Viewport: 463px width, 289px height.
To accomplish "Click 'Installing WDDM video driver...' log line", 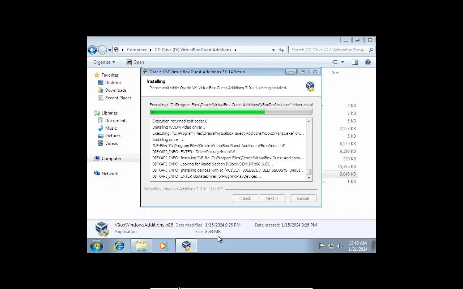I will [179, 127].
